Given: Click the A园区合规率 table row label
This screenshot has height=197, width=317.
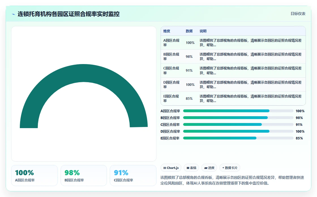Looking at the screenshot, I should click(171, 43).
